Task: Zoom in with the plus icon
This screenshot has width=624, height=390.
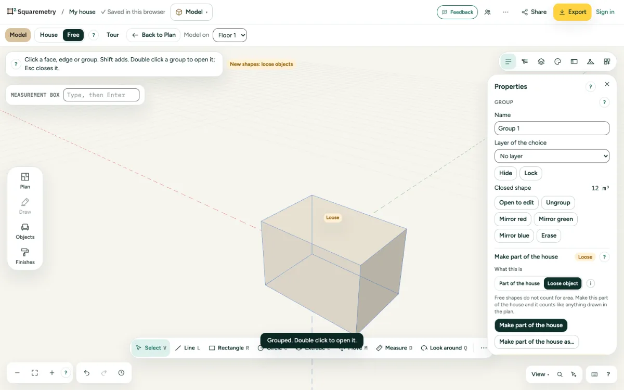Action: tap(52, 373)
